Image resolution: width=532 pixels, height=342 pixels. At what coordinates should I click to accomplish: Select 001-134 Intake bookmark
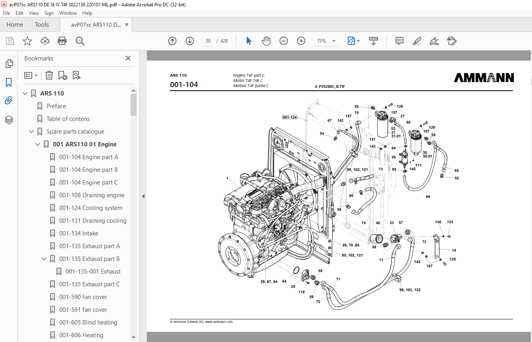coord(79,233)
